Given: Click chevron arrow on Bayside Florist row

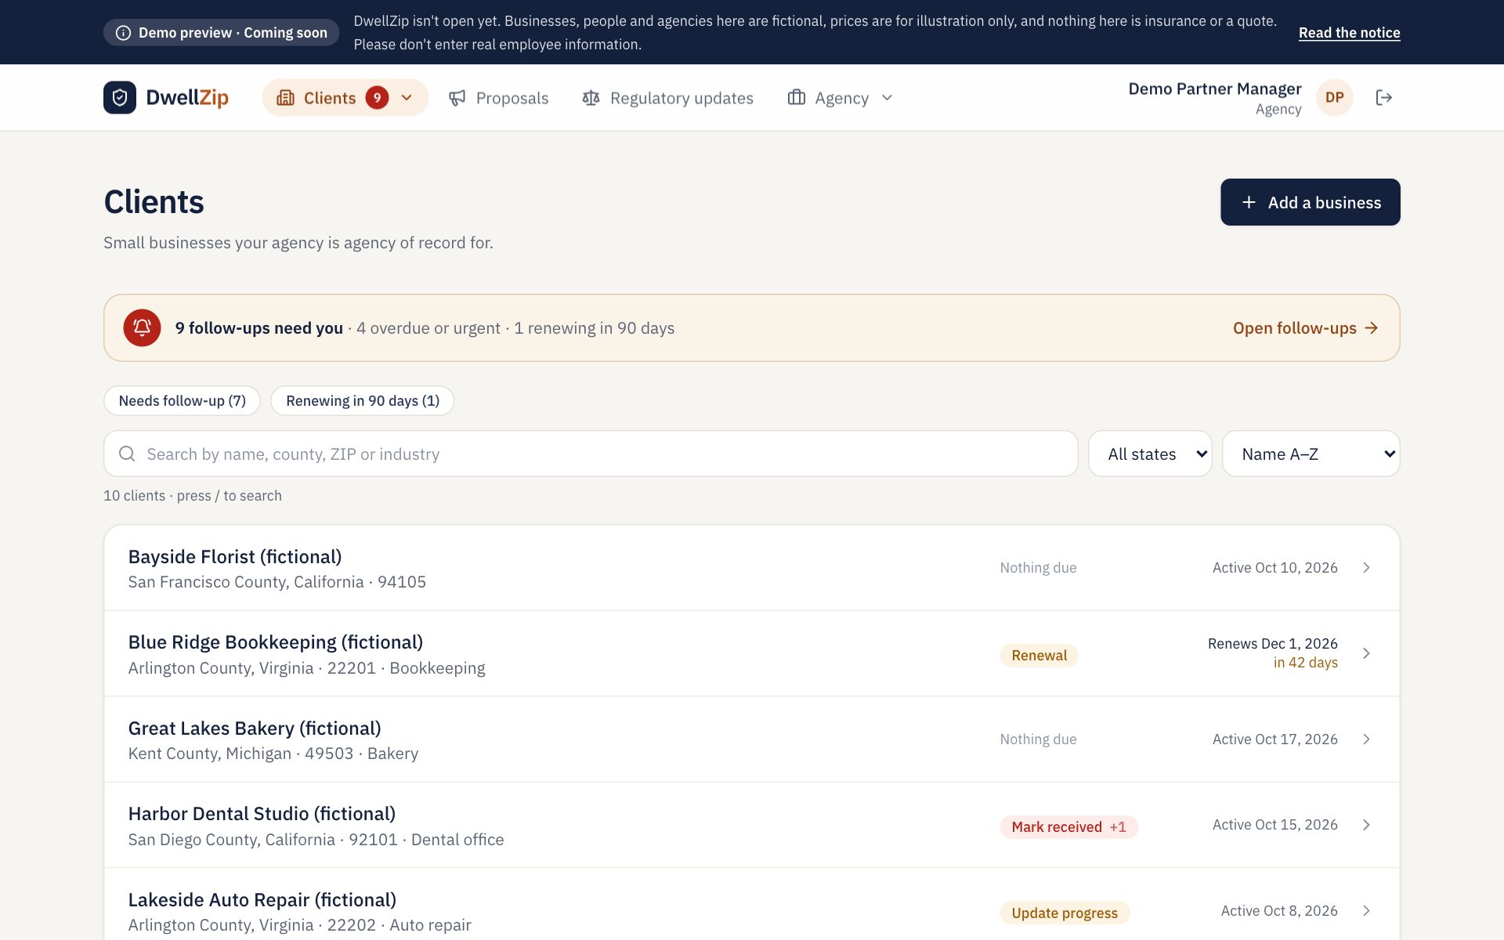Looking at the screenshot, I should 1366,568.
